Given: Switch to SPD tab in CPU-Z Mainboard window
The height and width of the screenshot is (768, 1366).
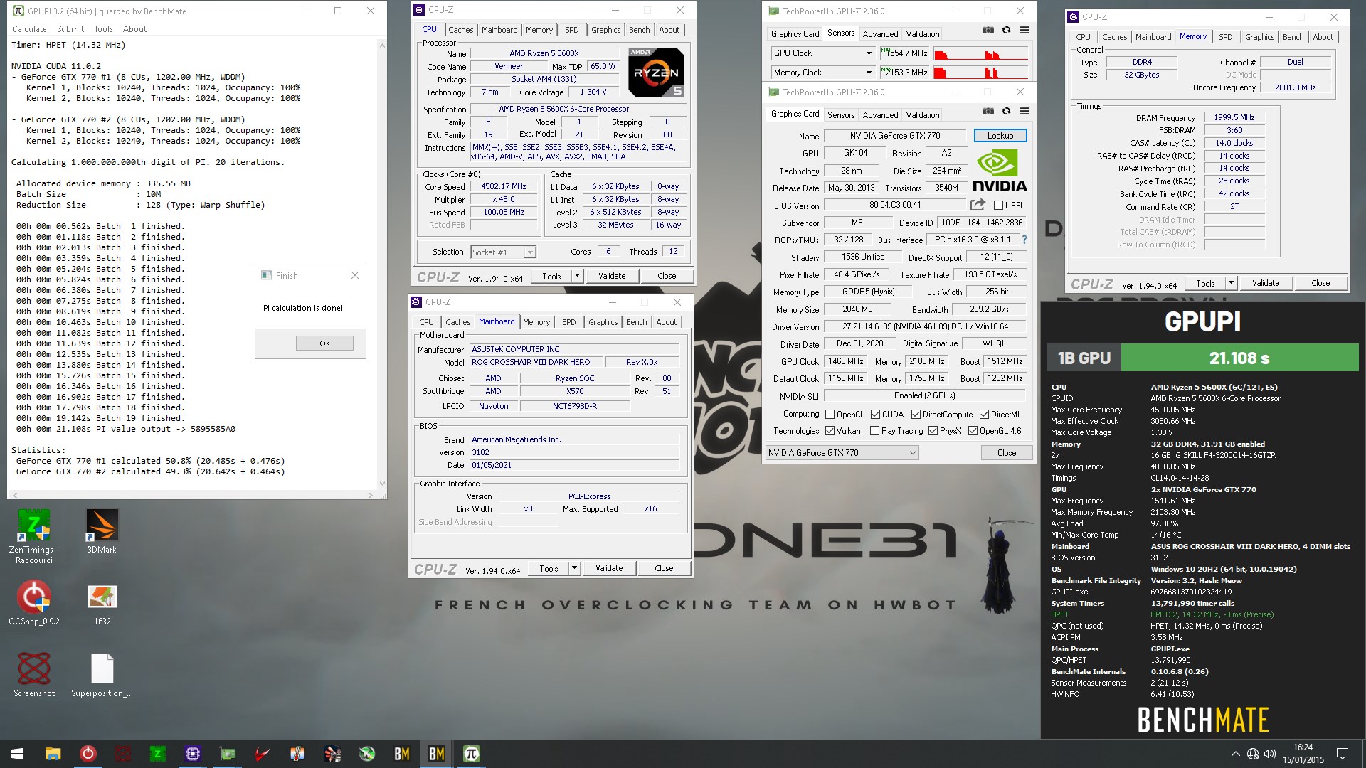Looking at the screenshot, I should [569, 322].
